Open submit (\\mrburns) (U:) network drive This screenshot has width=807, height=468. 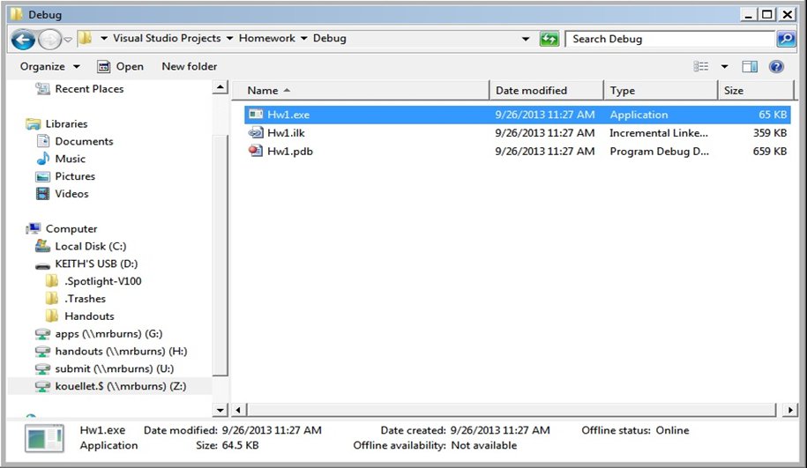115,368
